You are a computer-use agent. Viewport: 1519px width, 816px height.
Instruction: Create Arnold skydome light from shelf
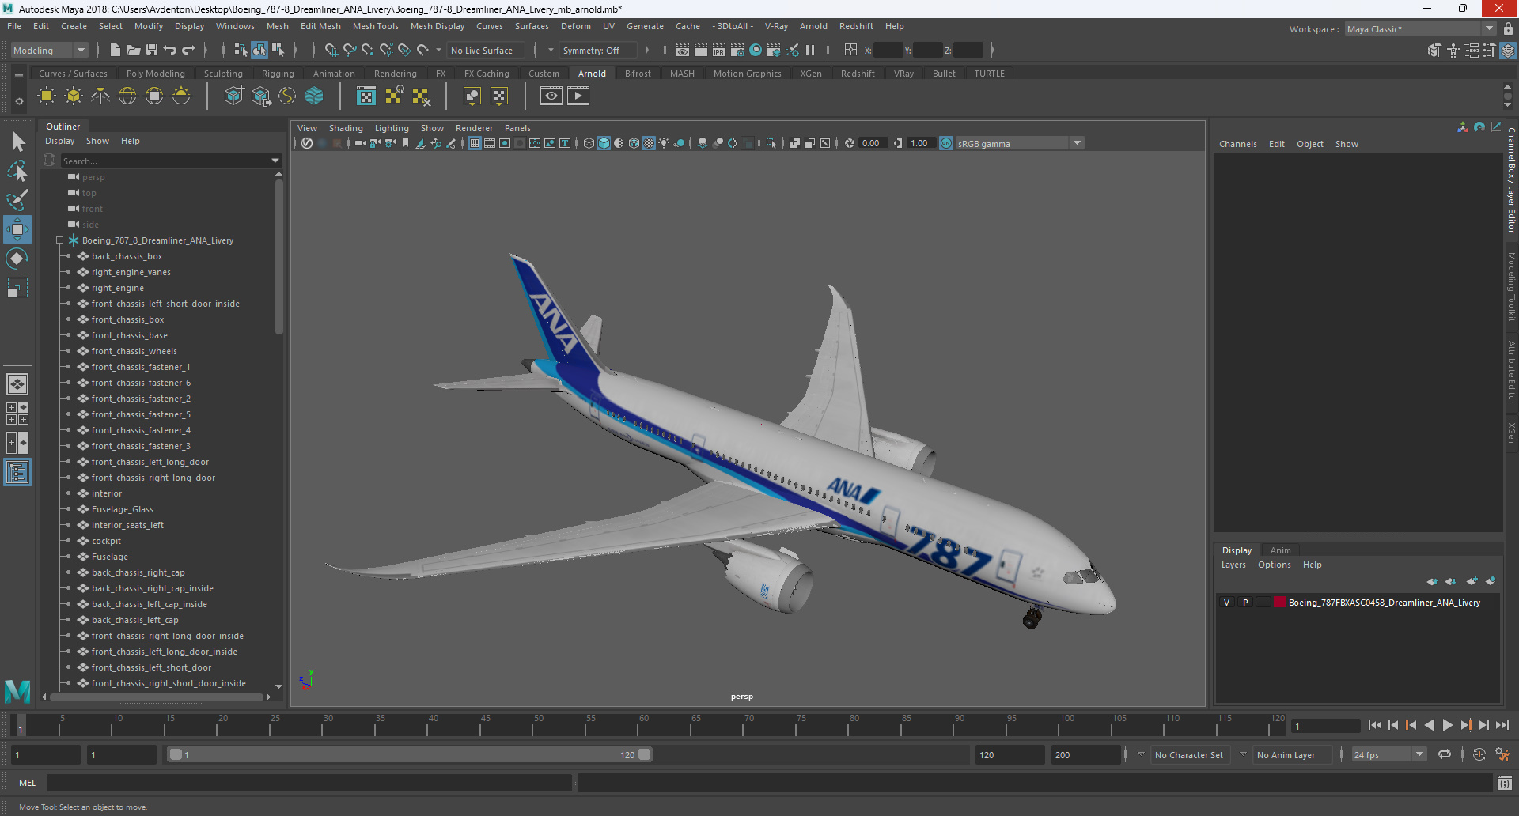(x=127, y=96)
